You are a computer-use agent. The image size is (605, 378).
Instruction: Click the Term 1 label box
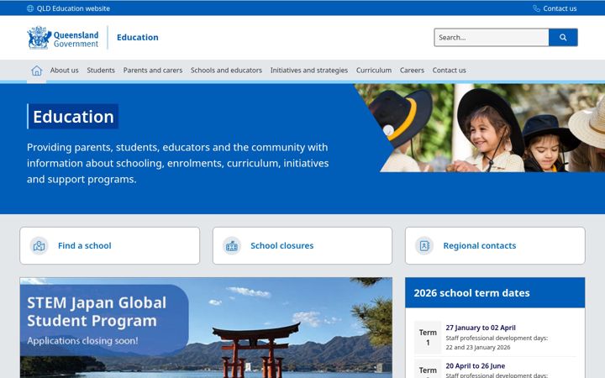coord(428,338)
